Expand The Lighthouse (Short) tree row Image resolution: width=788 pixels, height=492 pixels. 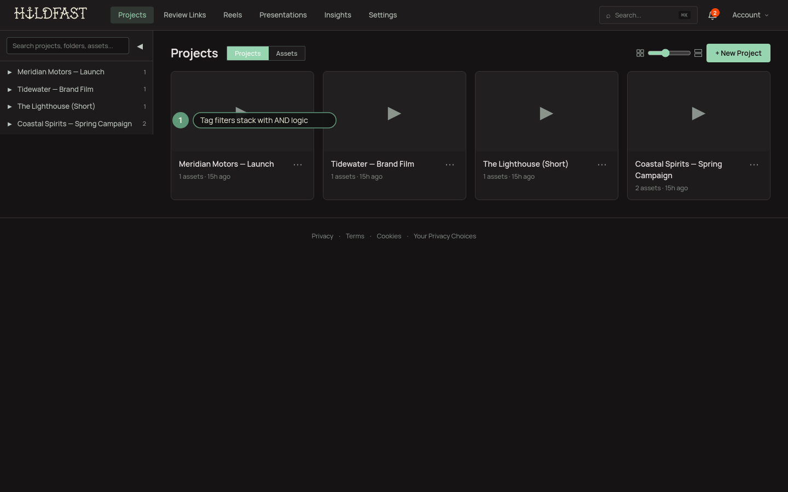9,107
